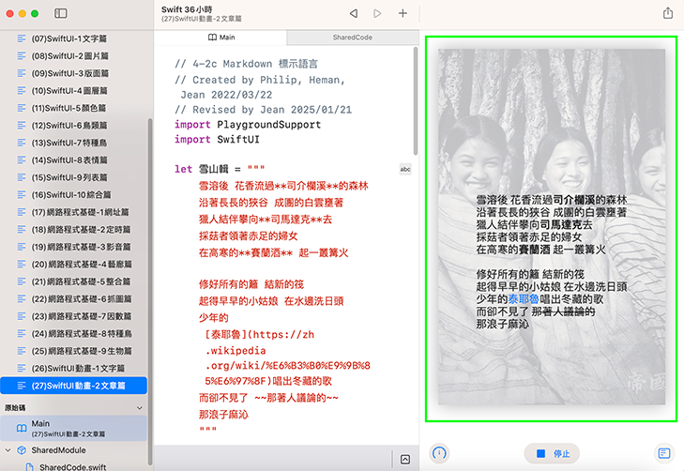Toggle the sidebar visibility

(x=61, y=13)
